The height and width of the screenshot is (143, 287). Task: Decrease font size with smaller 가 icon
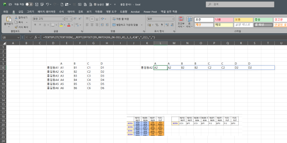[x=80, y=19]
